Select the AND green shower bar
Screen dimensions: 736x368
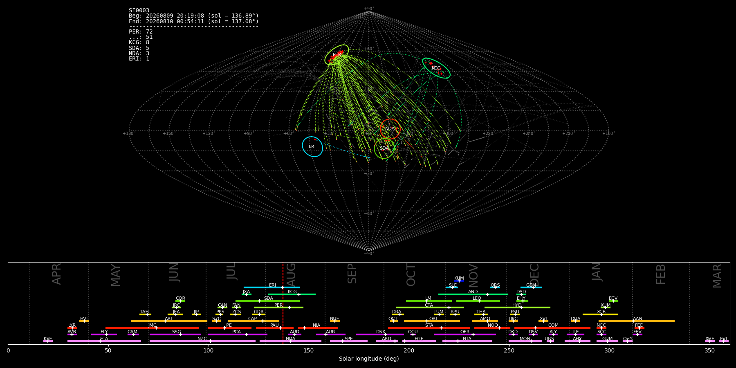tap(473, 294)
